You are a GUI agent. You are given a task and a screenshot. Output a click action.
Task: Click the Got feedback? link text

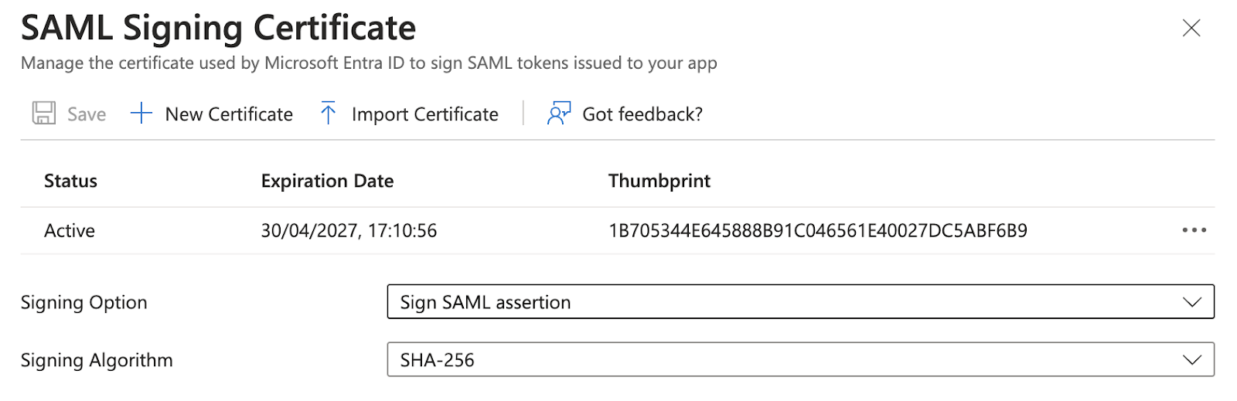(x=642, y=114)
